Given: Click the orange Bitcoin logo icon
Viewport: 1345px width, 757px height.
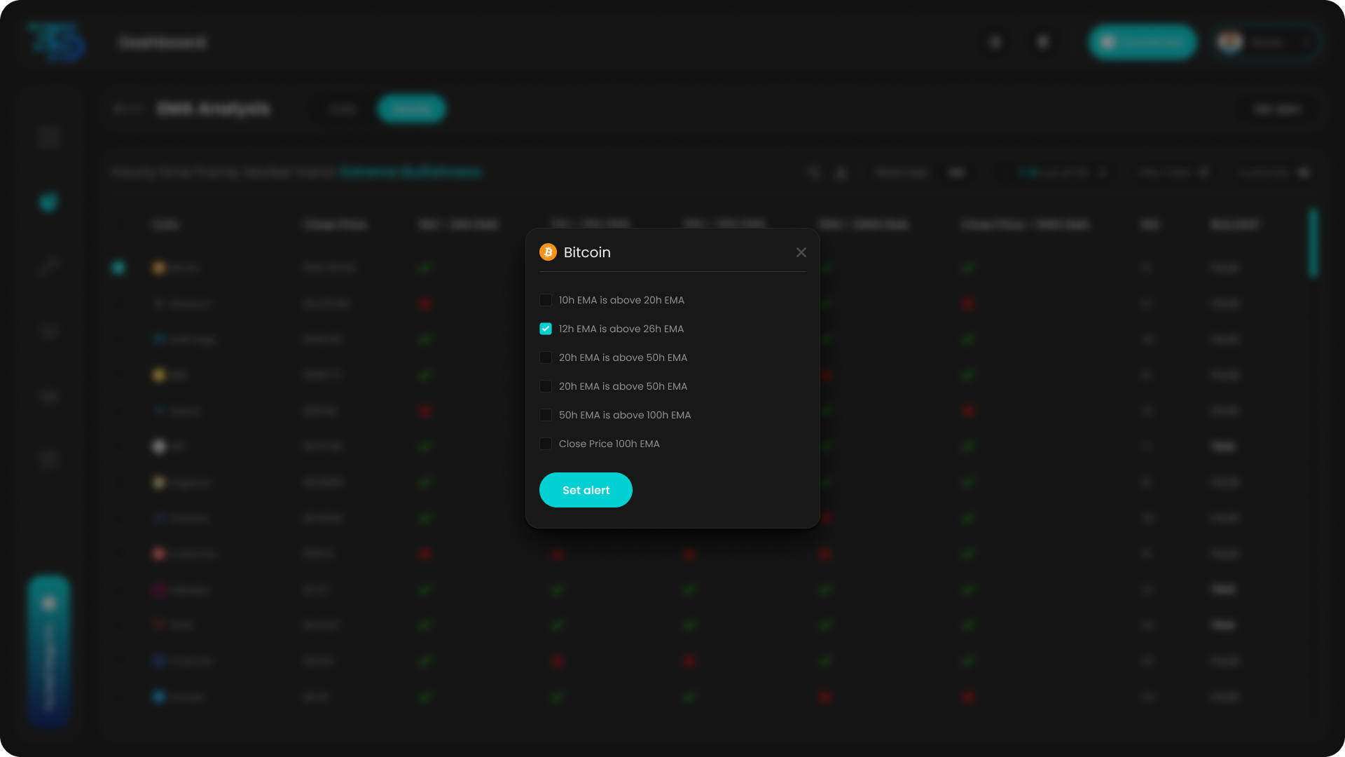Looking at the screenshot, I should tap(548, 252).
